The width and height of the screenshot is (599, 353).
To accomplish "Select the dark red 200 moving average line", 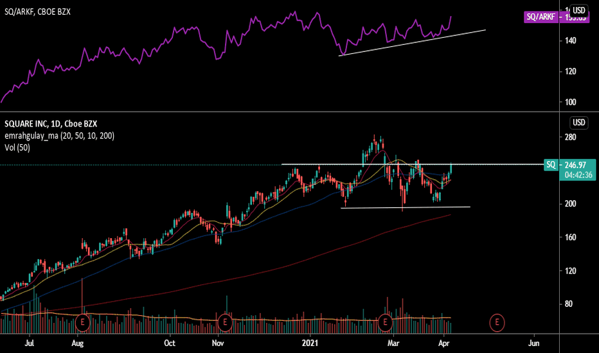I will [267, 271].
